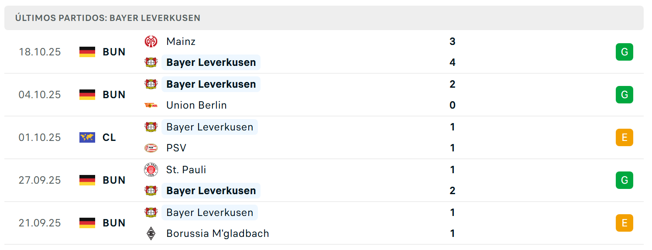Click the German flag on the 18.10.25 row
Screen dimensions: 652x250
[x=87, y=52]
